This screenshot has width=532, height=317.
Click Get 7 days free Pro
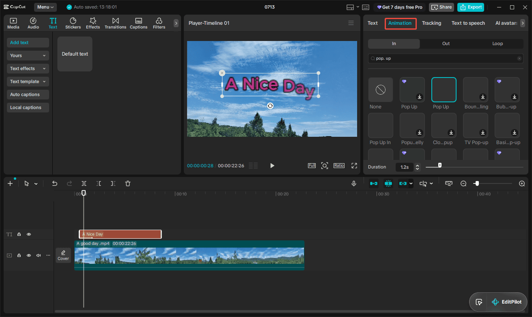[x=400, y=7]
